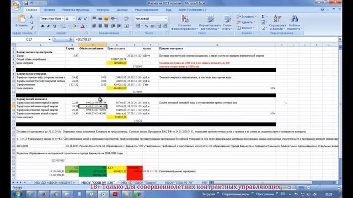Open the Условное форматирование menu
353x198 pixels.
[184, 23]
